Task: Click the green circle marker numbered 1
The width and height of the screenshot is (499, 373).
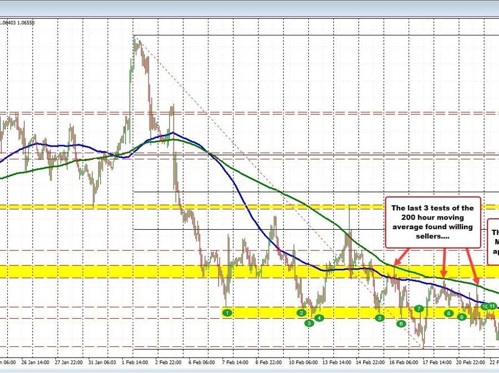Action: coord(227,313)
